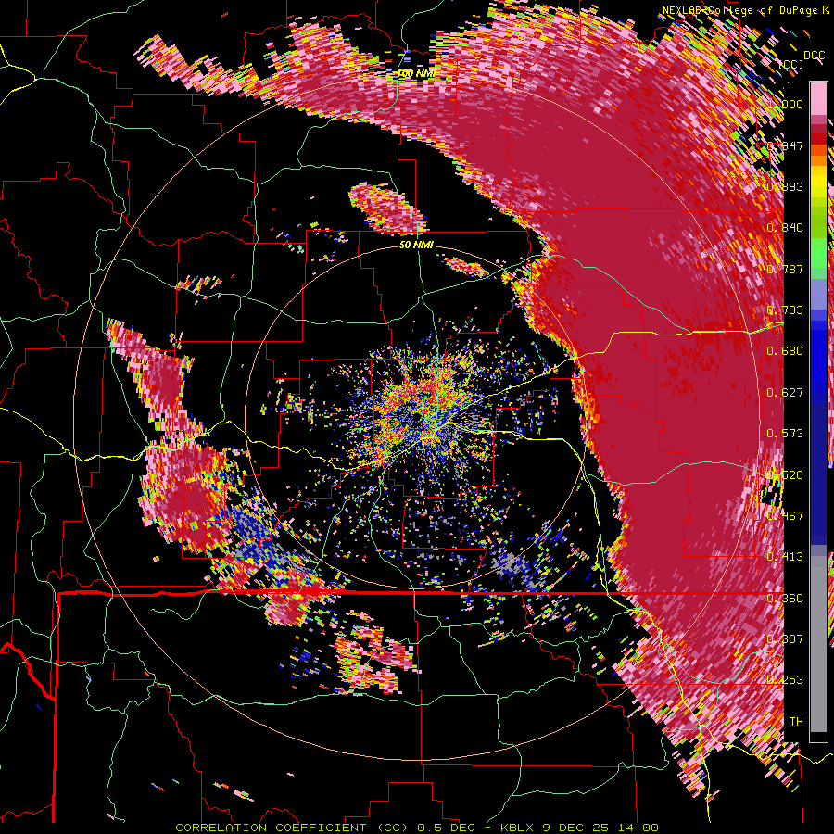The height and width of the screenshot is (834, 834).
Task: Click the 0.947 scale value
Action: (785, 145)
